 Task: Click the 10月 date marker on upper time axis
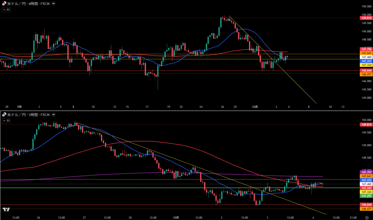click(x=255, y=107)
